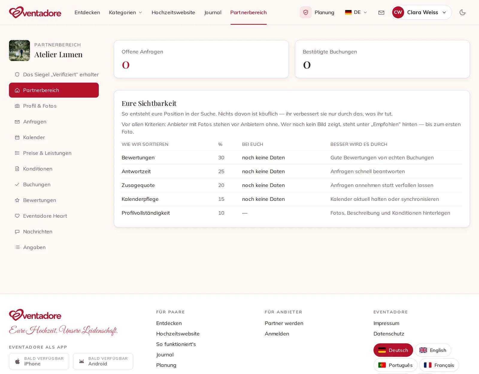Click the list icon beside Angaben
479x374 pixels.
[x=17, y=247]
